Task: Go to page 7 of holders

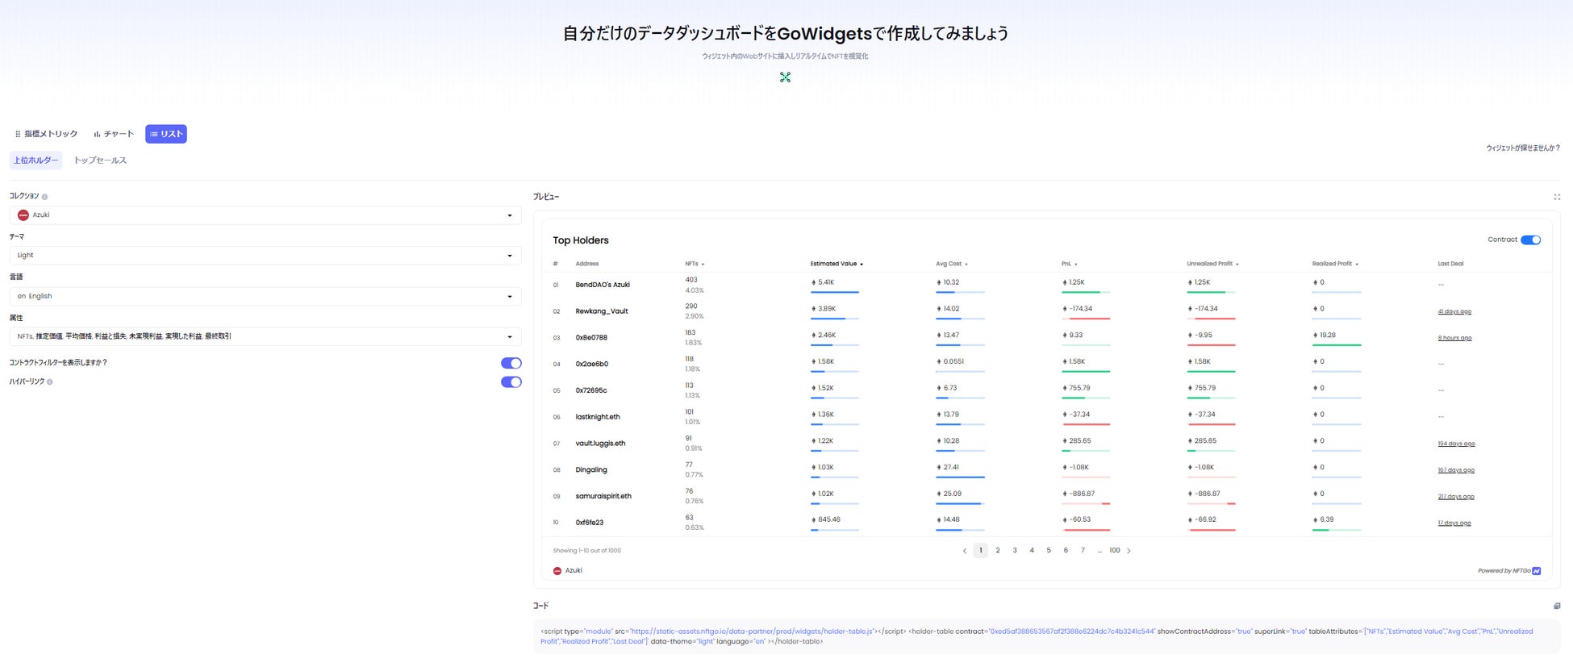Action: pos(1083,551)
